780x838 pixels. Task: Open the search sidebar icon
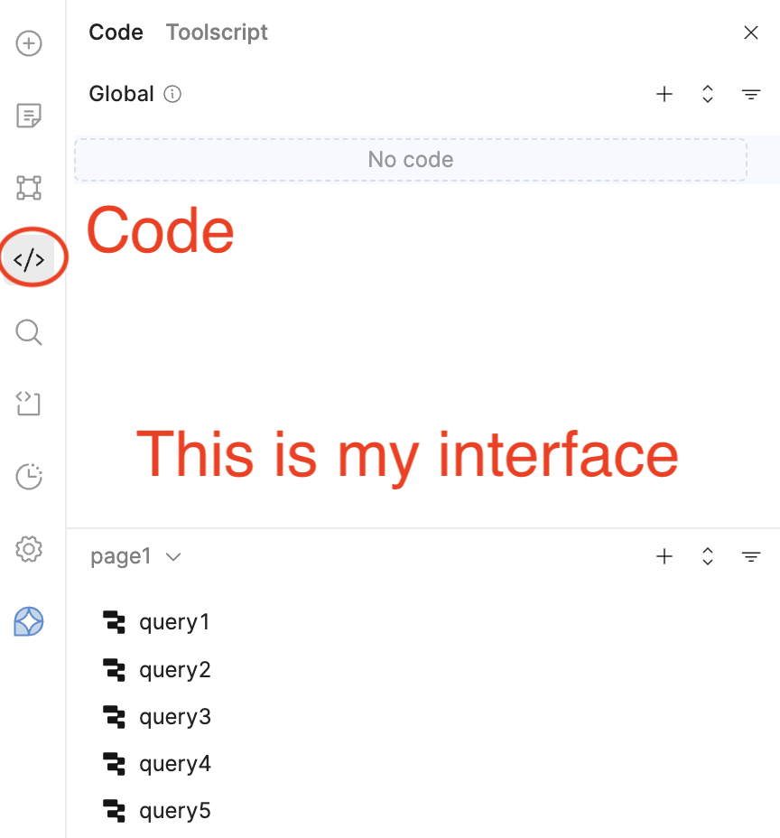point(29,332)
